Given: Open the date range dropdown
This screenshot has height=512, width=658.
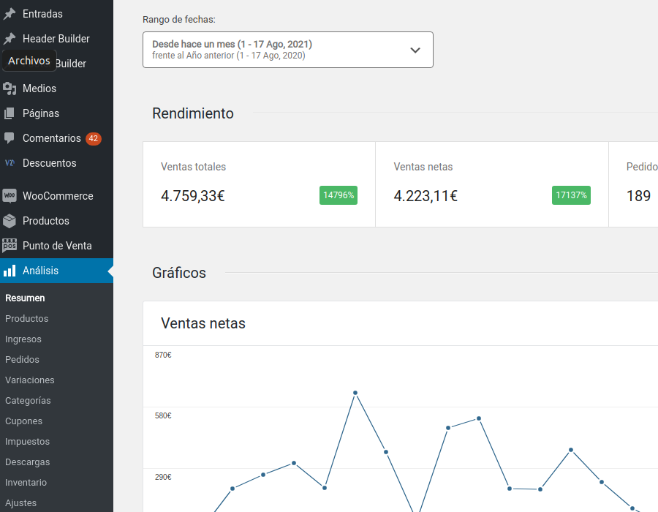Looking at the screenshot, I should 288,50.
